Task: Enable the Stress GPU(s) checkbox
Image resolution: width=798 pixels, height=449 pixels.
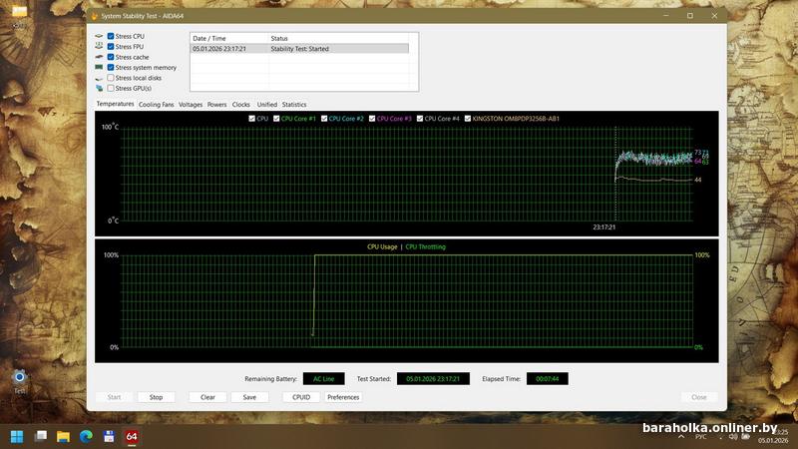Action: coord(111,88)
